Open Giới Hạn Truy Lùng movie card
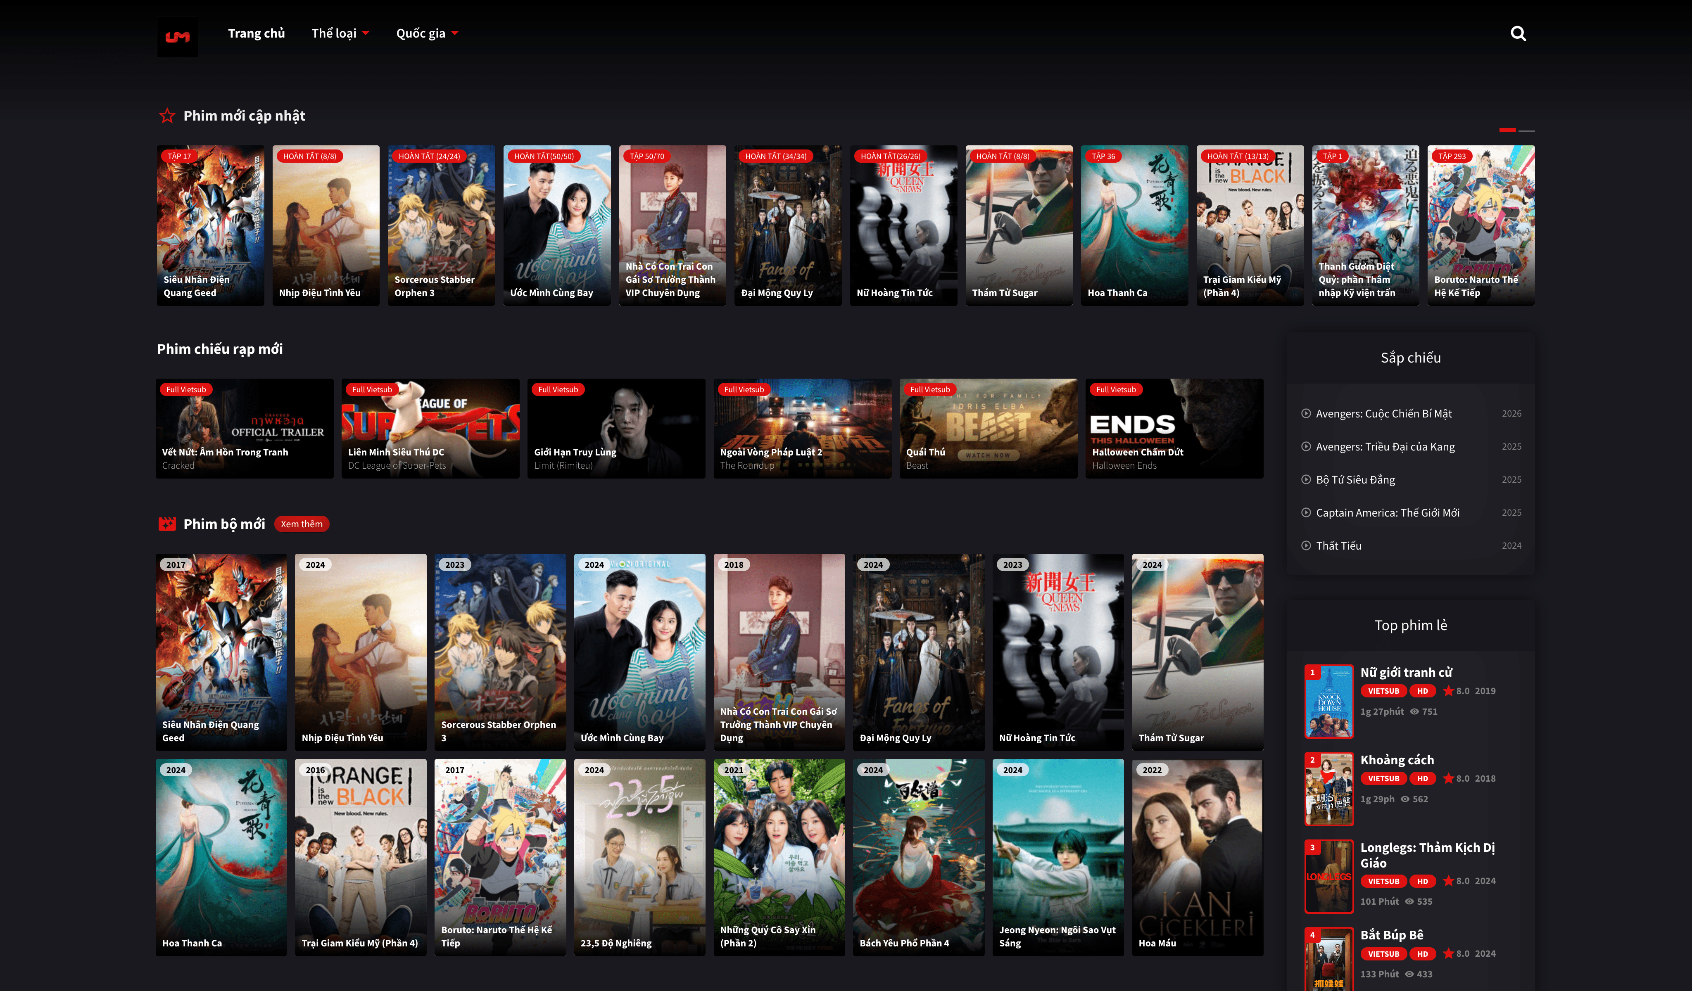The height and width of the screenshot is (991, 1692). coord(616,429)
